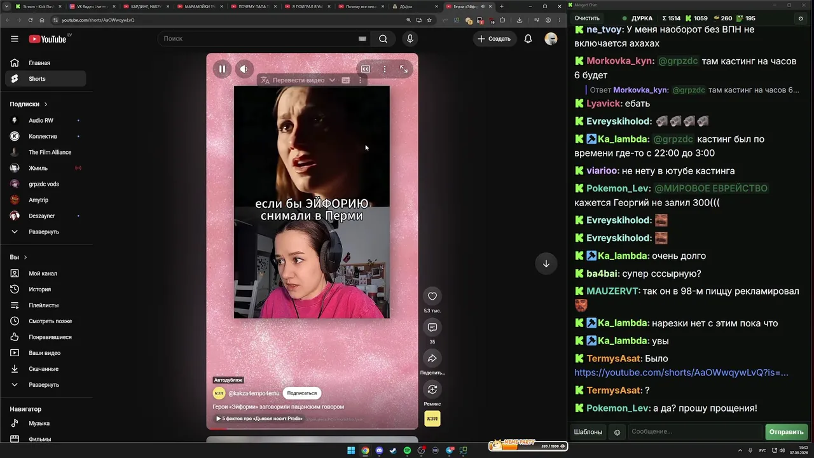Open 'Смотреть позже' list

45,321
